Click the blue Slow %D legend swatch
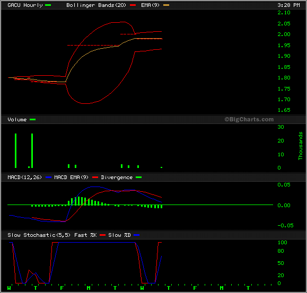This screenshot has width=307, height=293. (x=136, y=235)
